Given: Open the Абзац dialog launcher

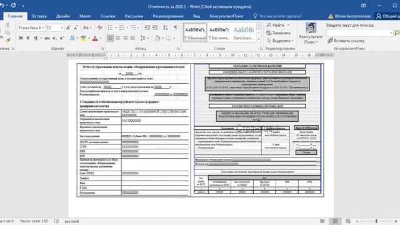Looking at the screenshot, I should [x=178, y=49].
